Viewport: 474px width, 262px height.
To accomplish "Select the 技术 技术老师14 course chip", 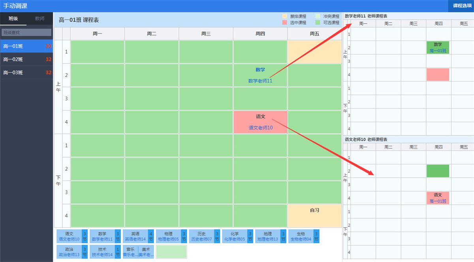I will click(102, 252).
